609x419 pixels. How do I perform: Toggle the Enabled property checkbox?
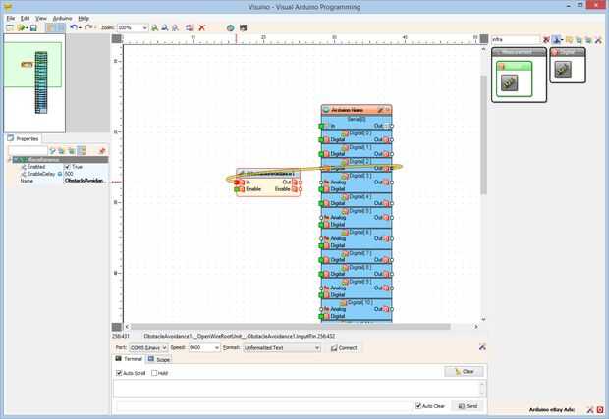(x=67, y=167)
